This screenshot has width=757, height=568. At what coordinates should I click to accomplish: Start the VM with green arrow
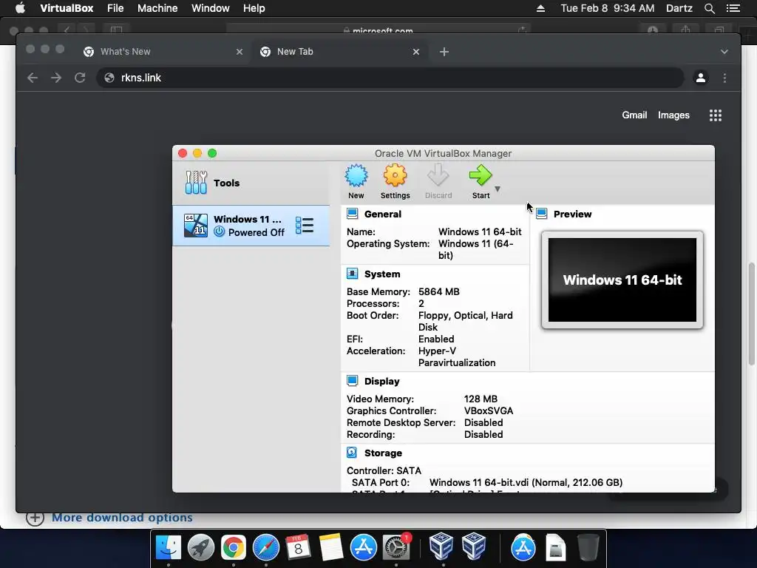coord(481,176)
